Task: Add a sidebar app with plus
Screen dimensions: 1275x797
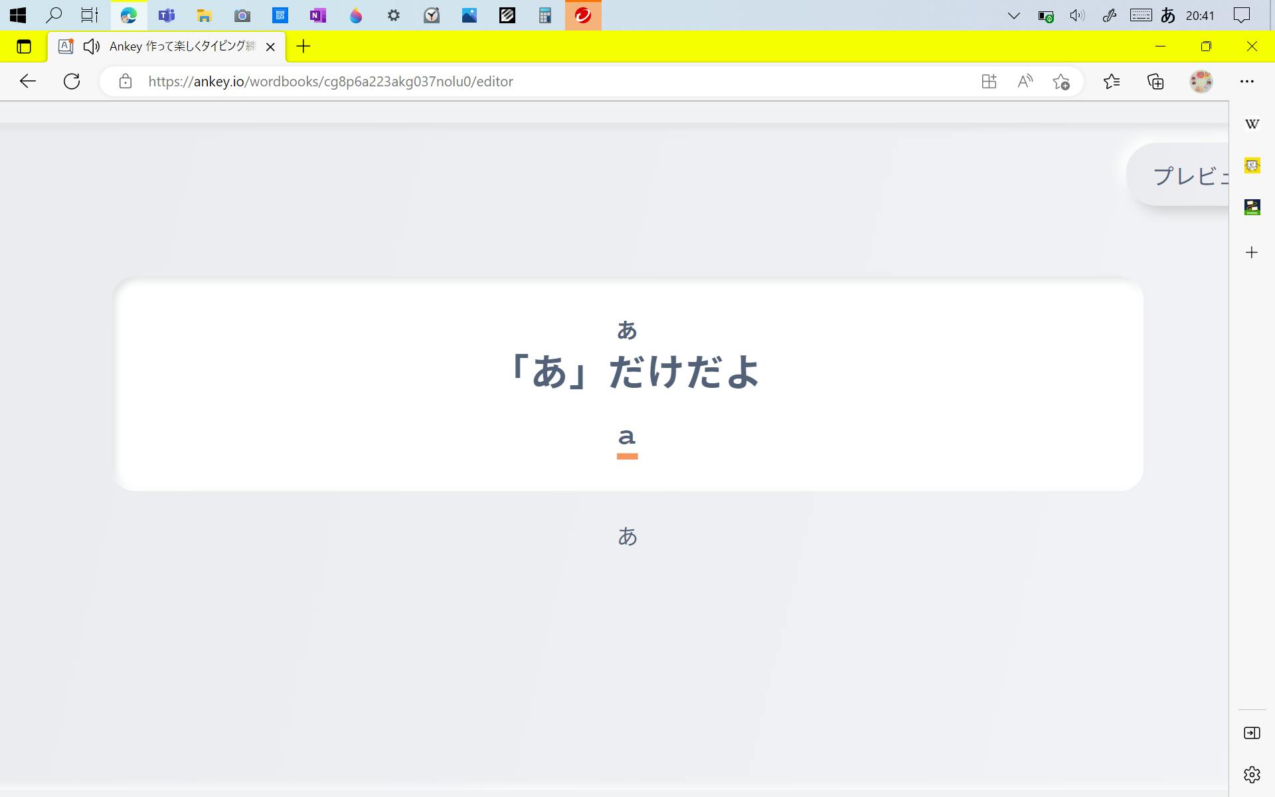Action: (x=1252, y=252)
